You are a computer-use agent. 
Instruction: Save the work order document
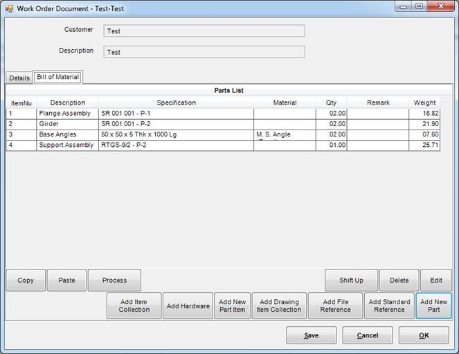point(311,335)
